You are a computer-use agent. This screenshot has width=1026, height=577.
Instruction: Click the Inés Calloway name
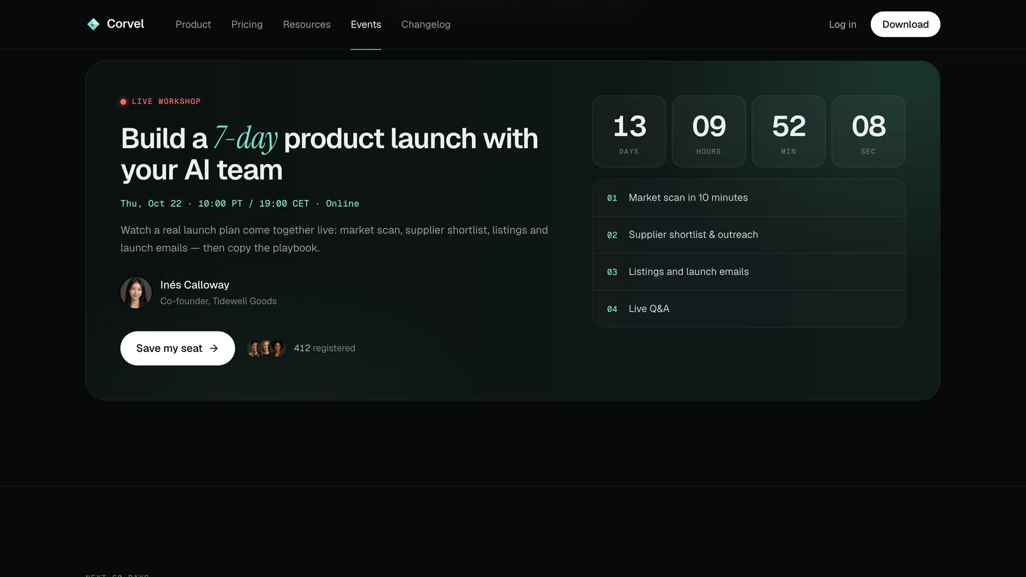(x=194, y=285)
